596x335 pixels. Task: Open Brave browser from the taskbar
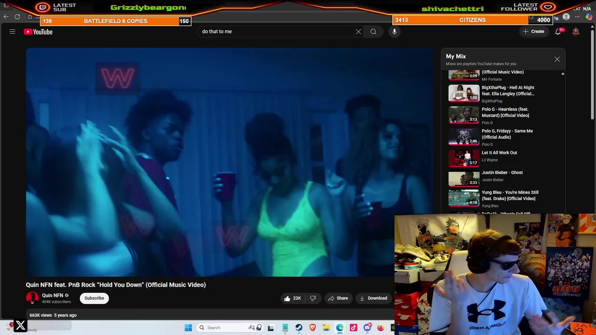pyautogui.click(x=312, y=328)
